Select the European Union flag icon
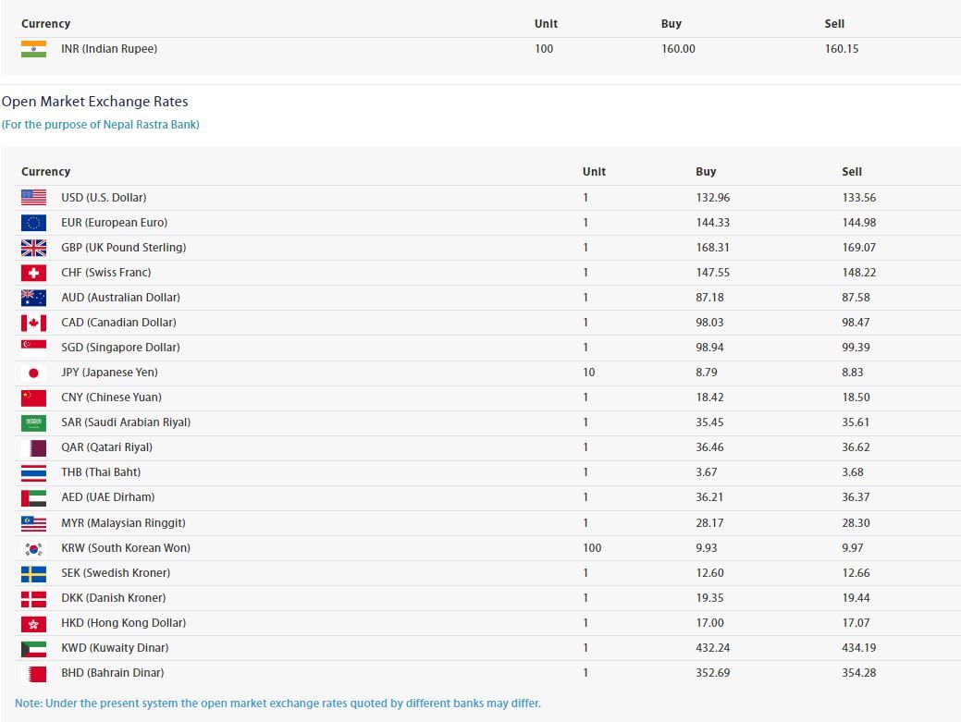Viewport: 961px width, 722px height. [33, 223]
